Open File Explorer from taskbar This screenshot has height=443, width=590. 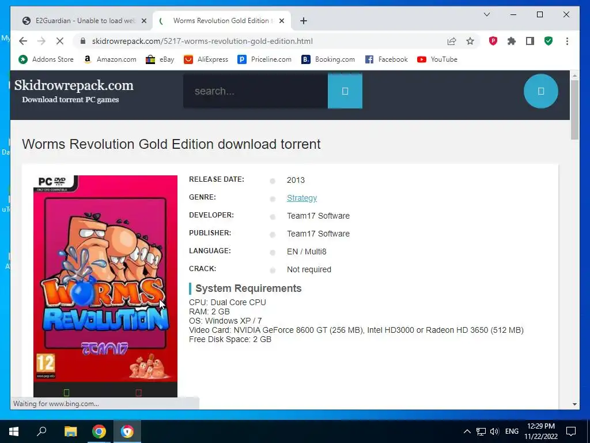(x=70, y=431)
